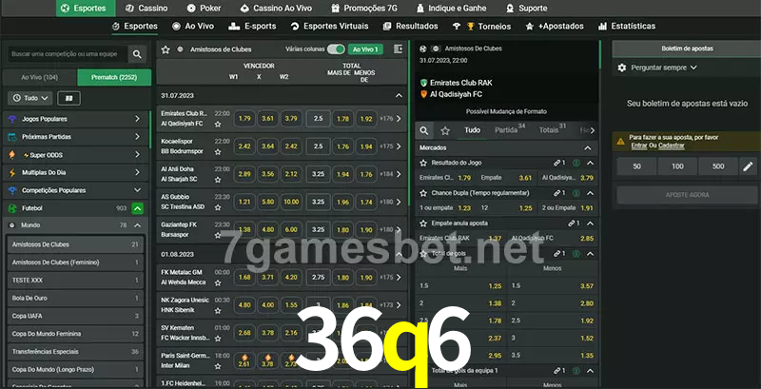Image resolution: width=761 pixels, height=389 pixels.
Task: Star the FK Metalac GM match
Action: [218, 282]
